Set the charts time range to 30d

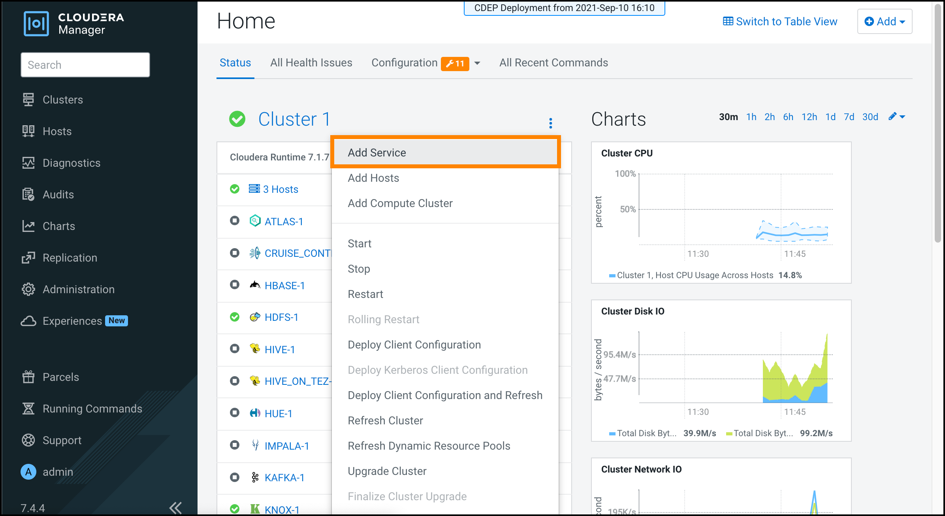click(870, 117)
